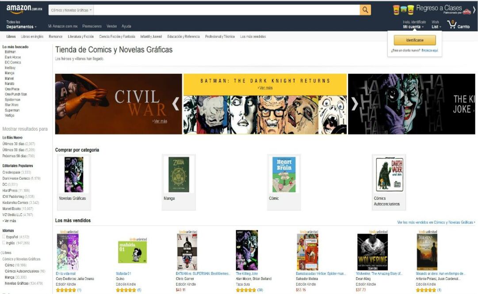Open the Manga category Zelda thumbnail

[179, 174]
